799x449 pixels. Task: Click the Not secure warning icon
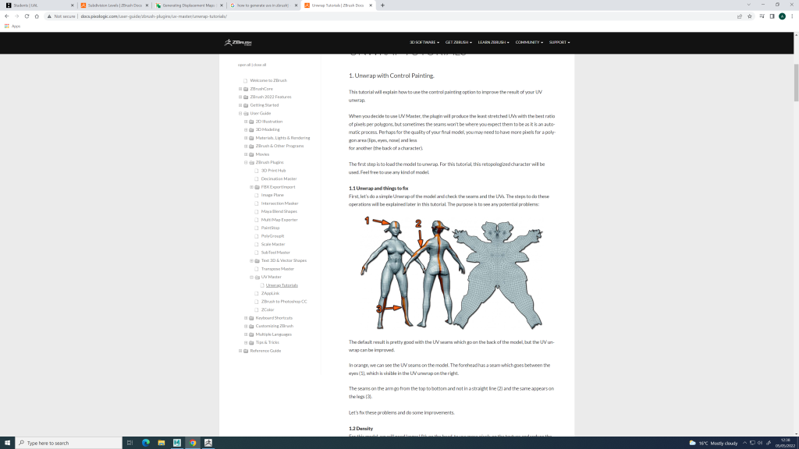(49, 16)
